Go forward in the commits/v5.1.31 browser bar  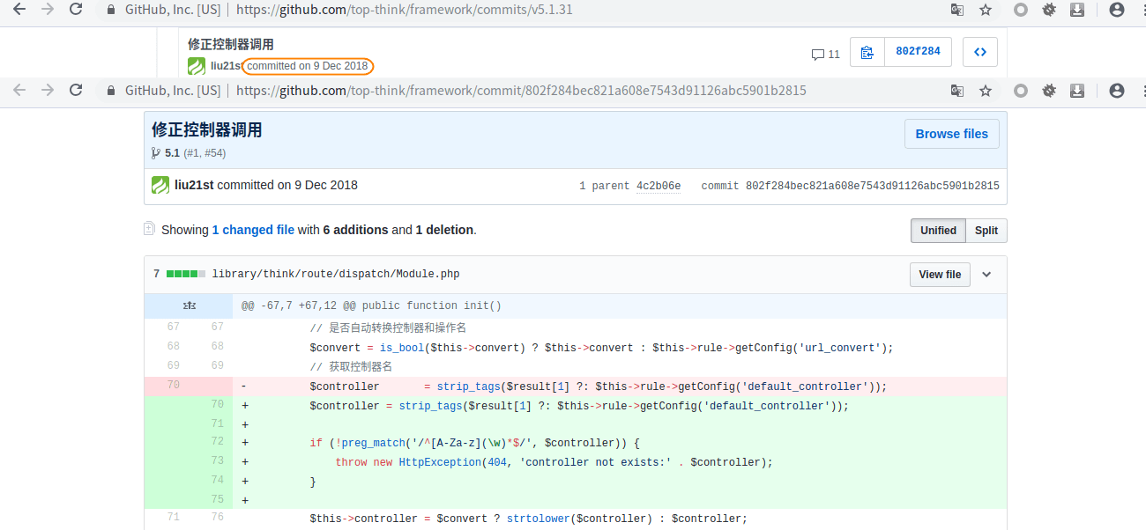[x=48, y=10]
